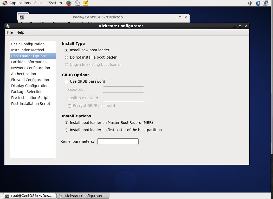
Task: Click the Kernel parameters text field
Action: point(118,141)
